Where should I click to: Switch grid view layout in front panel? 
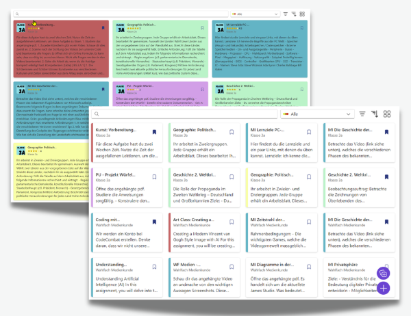(387, 114)
